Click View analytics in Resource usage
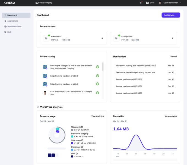The width and height of the screenshot is (187, 165). coord(97,116)
